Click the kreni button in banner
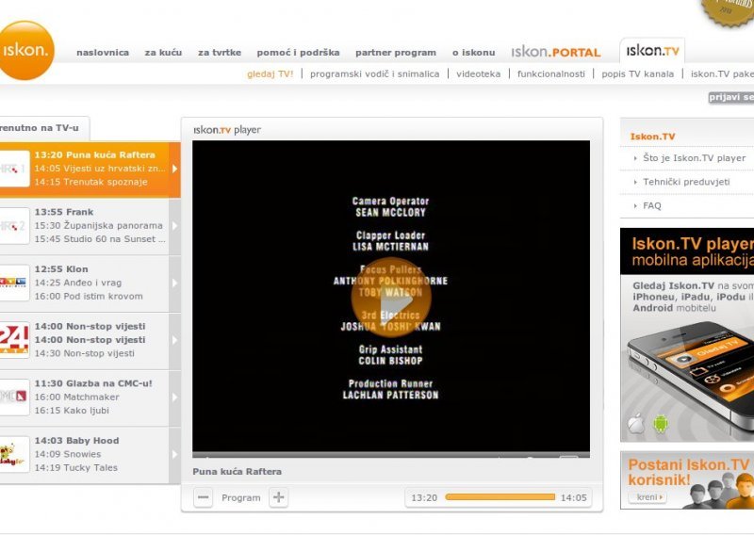The image size is (754, 535). (647, 497)
